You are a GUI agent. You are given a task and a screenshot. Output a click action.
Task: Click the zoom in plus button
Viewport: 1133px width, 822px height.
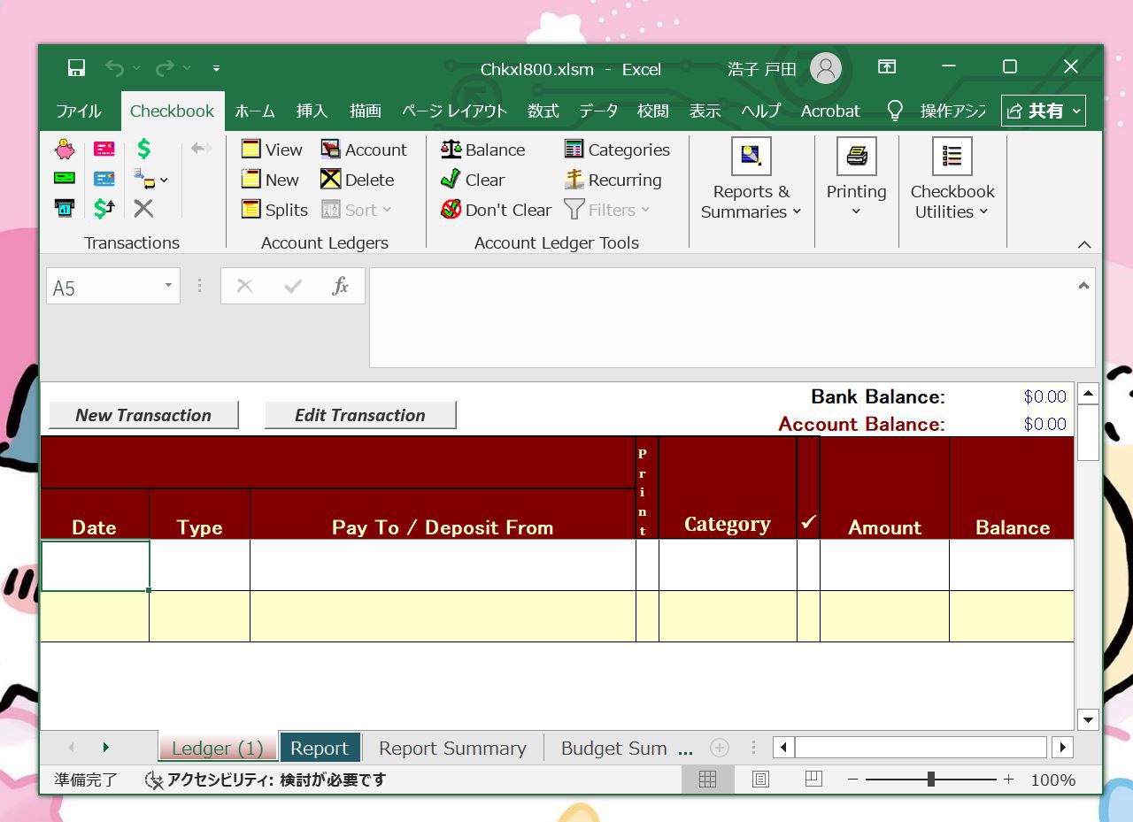[x=1008, y=779]
